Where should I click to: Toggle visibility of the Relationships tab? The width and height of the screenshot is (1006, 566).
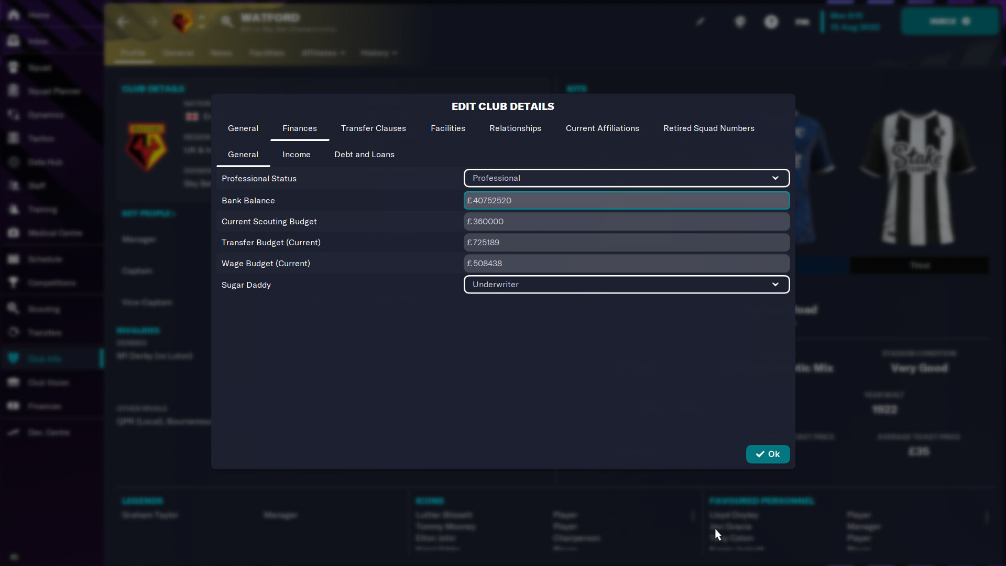point(515,128)
